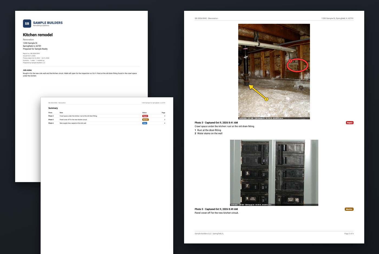
Task: Click the "Summary" heading on page two
Action: [x=53, y=108]
